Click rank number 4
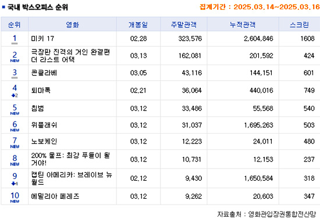 (15, 88)
